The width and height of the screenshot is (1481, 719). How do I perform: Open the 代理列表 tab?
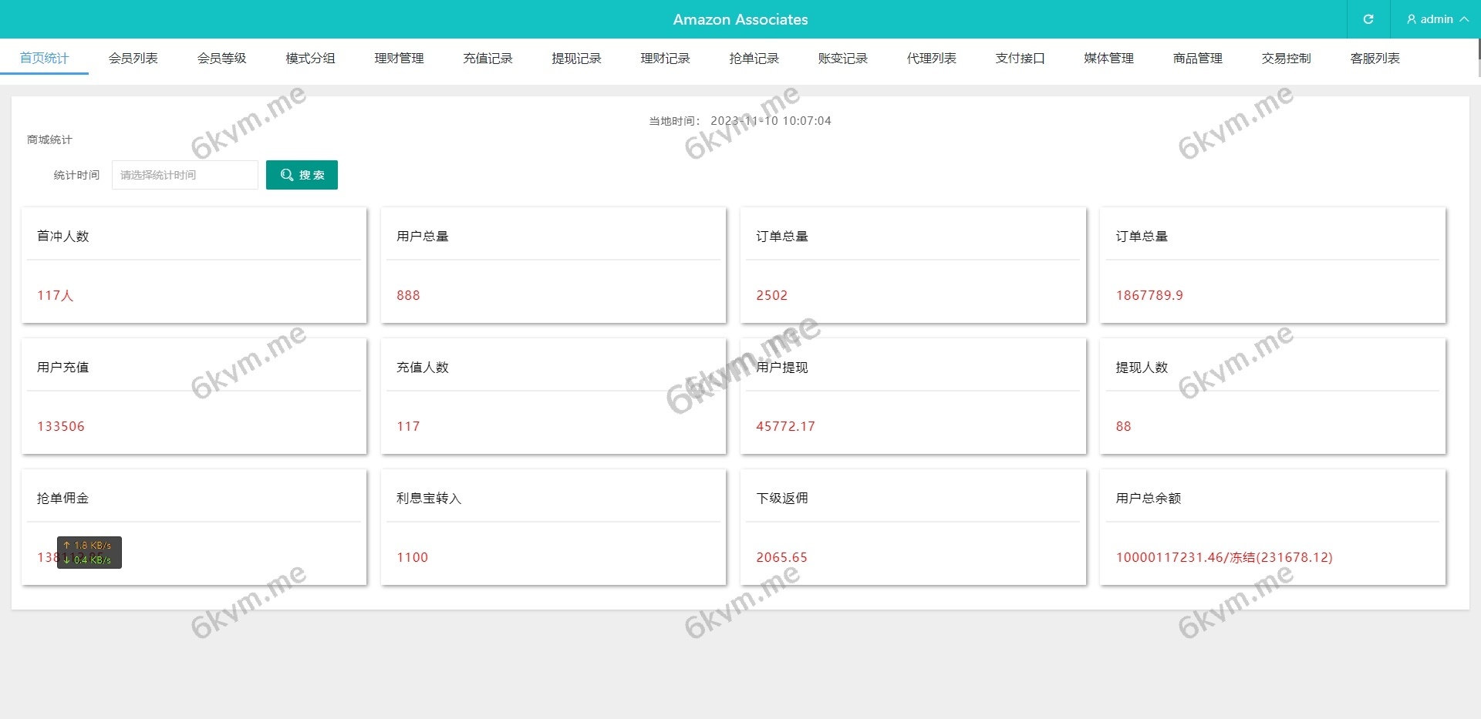coord(931,59)
